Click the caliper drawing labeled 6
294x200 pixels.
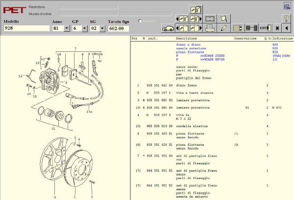(x=49, y=81)
